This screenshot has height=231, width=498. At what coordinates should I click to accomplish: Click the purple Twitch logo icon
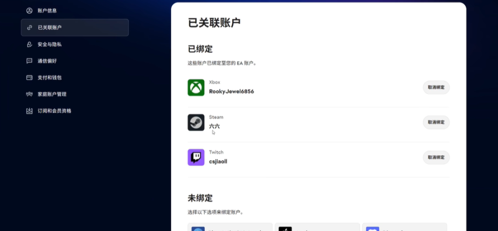click(196, 157)
